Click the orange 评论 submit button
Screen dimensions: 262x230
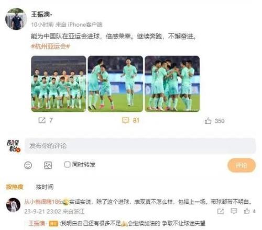(x=242, y=165)
